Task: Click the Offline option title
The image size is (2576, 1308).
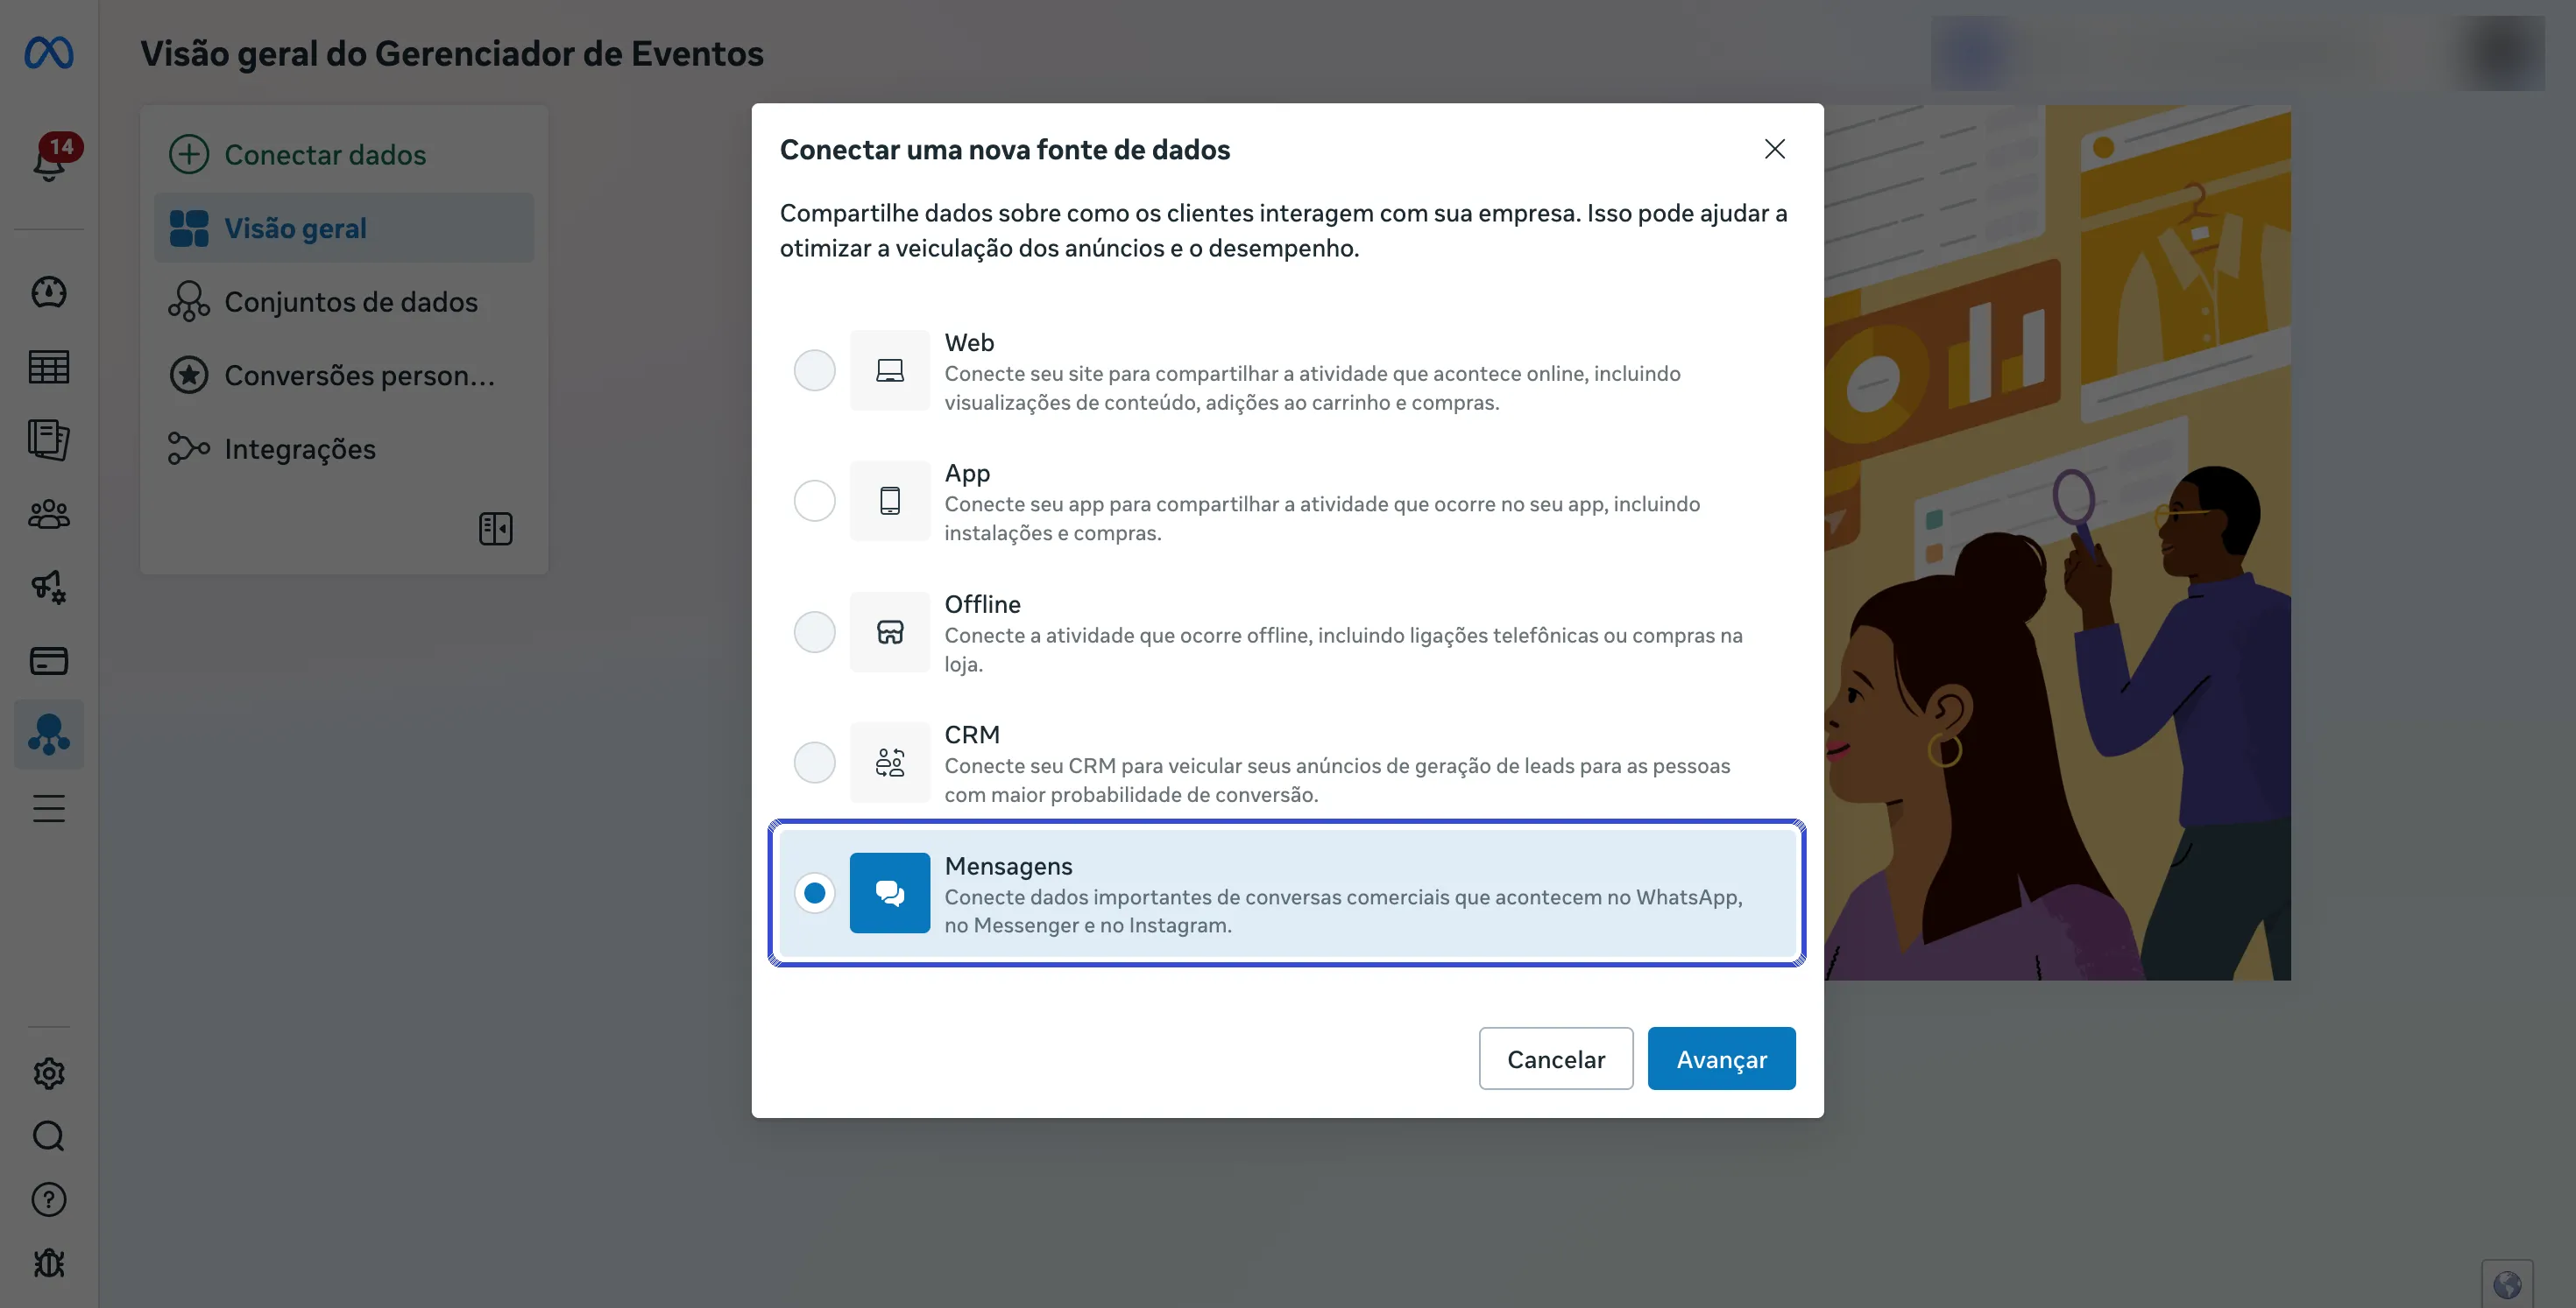Action: tap(982, 605)
